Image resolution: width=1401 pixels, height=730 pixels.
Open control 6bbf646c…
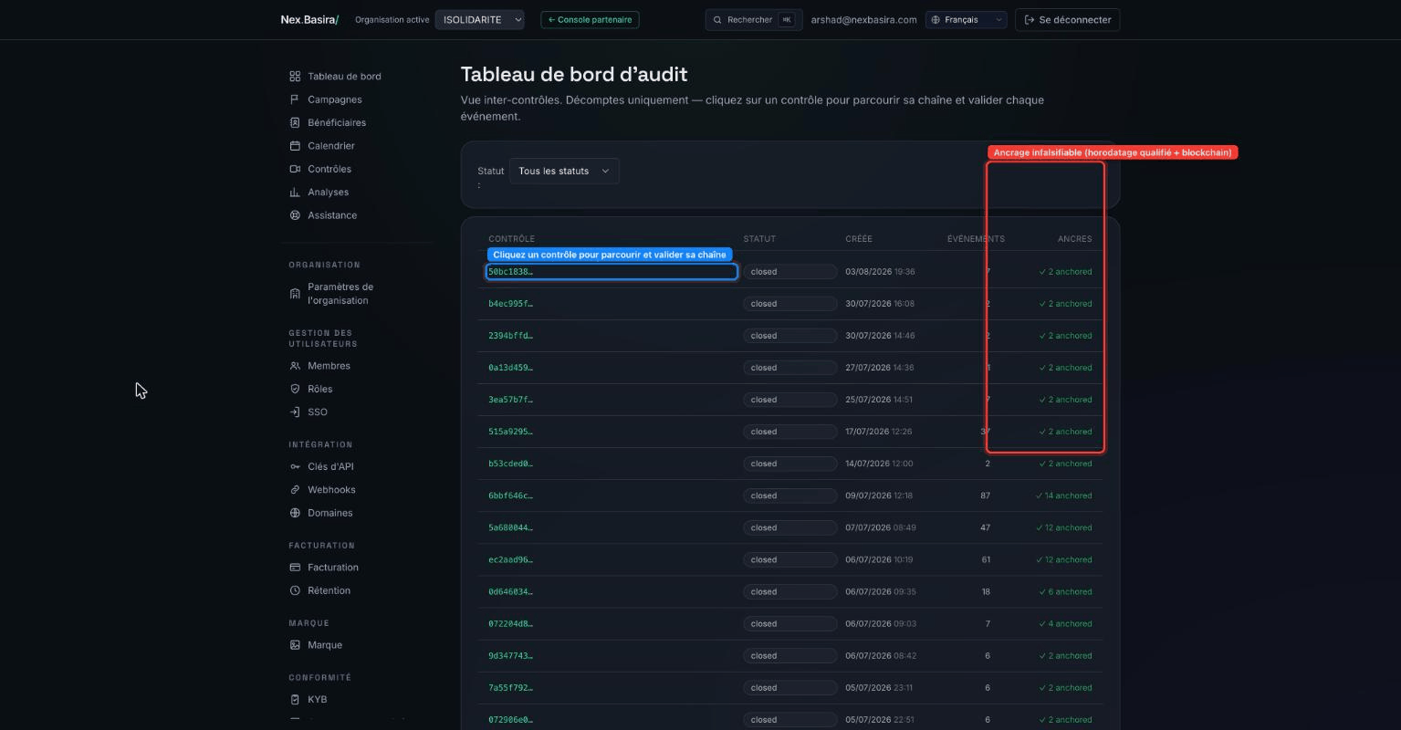tap(510, 495)
